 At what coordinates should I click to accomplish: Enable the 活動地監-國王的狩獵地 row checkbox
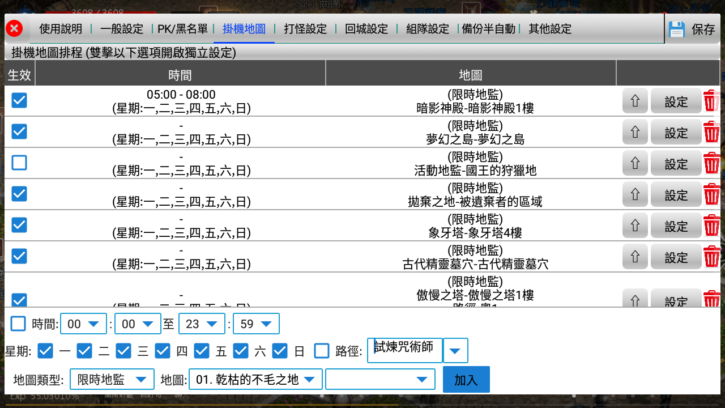coord(18,163)
